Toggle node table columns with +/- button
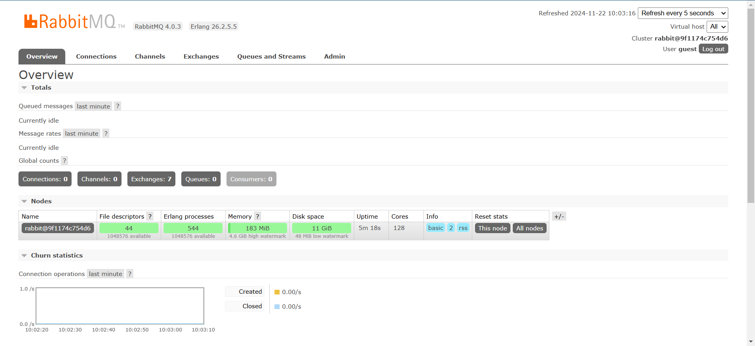755x346 pixels. click(559, 216)
